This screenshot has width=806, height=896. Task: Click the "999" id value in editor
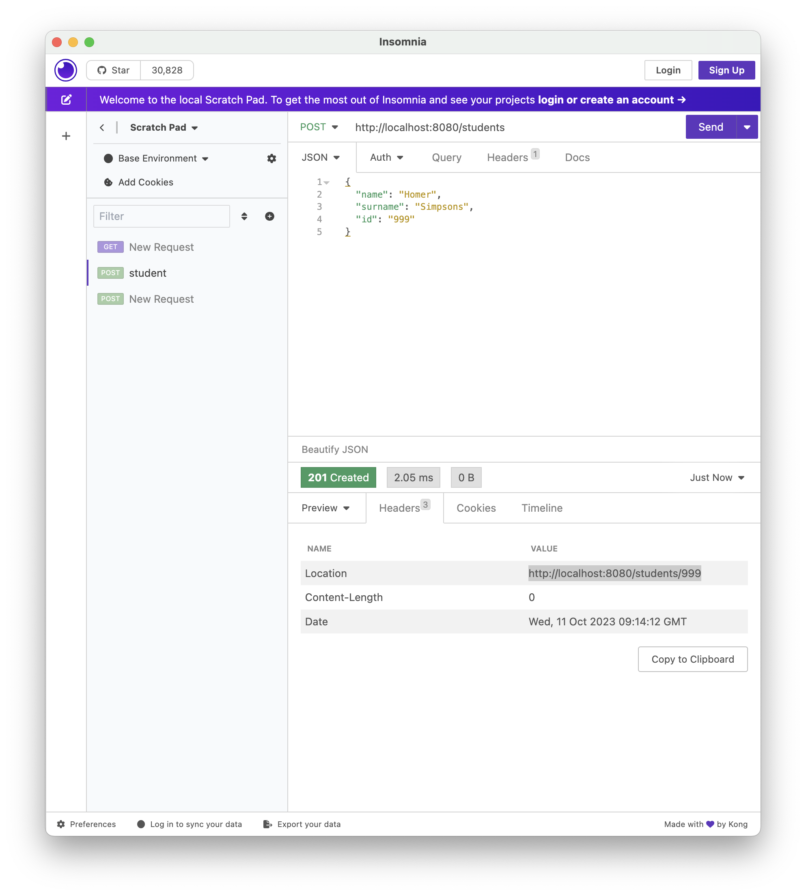click(401, 219)
